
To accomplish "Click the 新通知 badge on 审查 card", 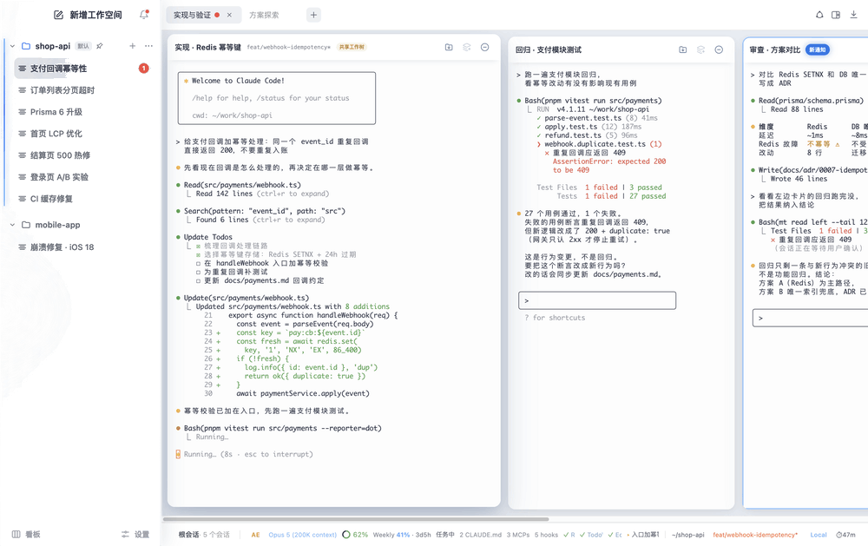I will (817, 49).
